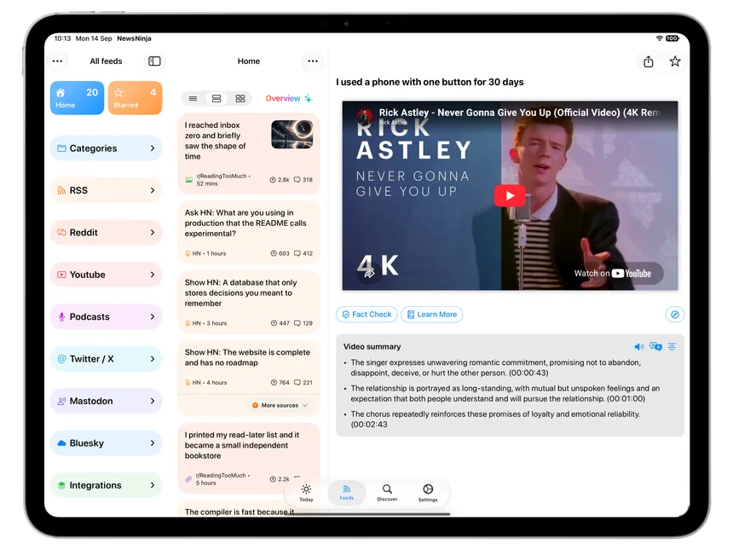The width and height of the screenshot is (733, 550).
Task: Go to the Today tab
Action: tap(306, 493)
